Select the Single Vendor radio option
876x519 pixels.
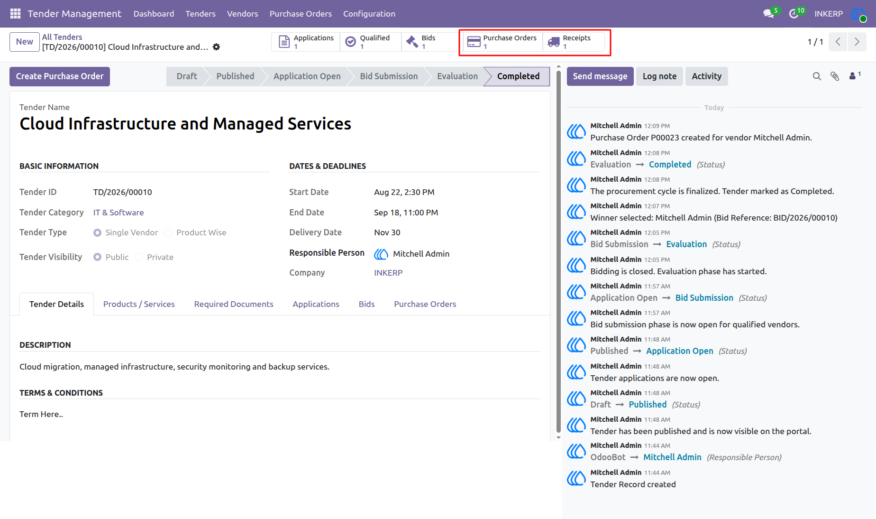point(97,232)
